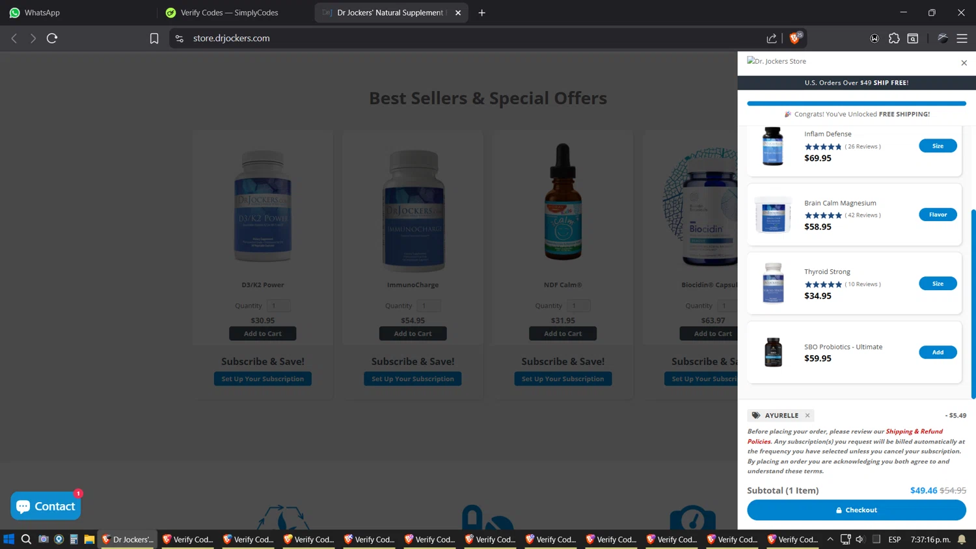The height and width of the screenshot is (549, 976).
Task: Open Brave wallet icon in toolbar
Action: [x=874, y=38]
